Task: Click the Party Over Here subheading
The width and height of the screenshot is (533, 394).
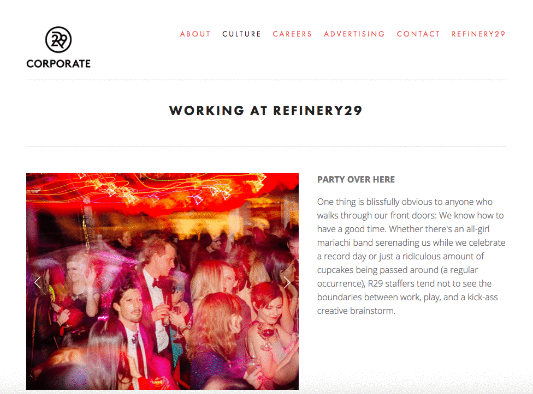Action: tap(356, 179)
